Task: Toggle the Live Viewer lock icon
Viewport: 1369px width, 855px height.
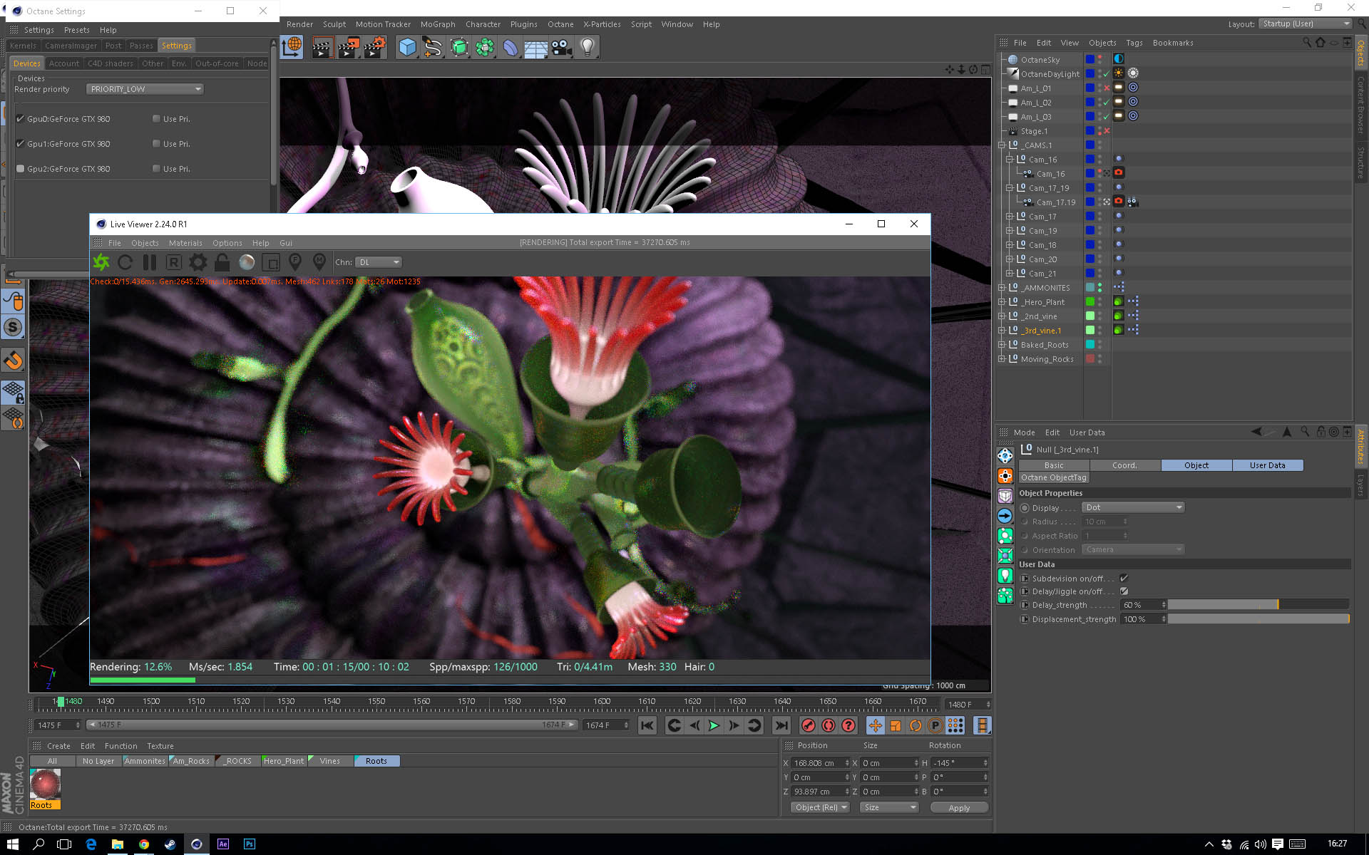Action: pyautogui.click(x=222, y=262)
